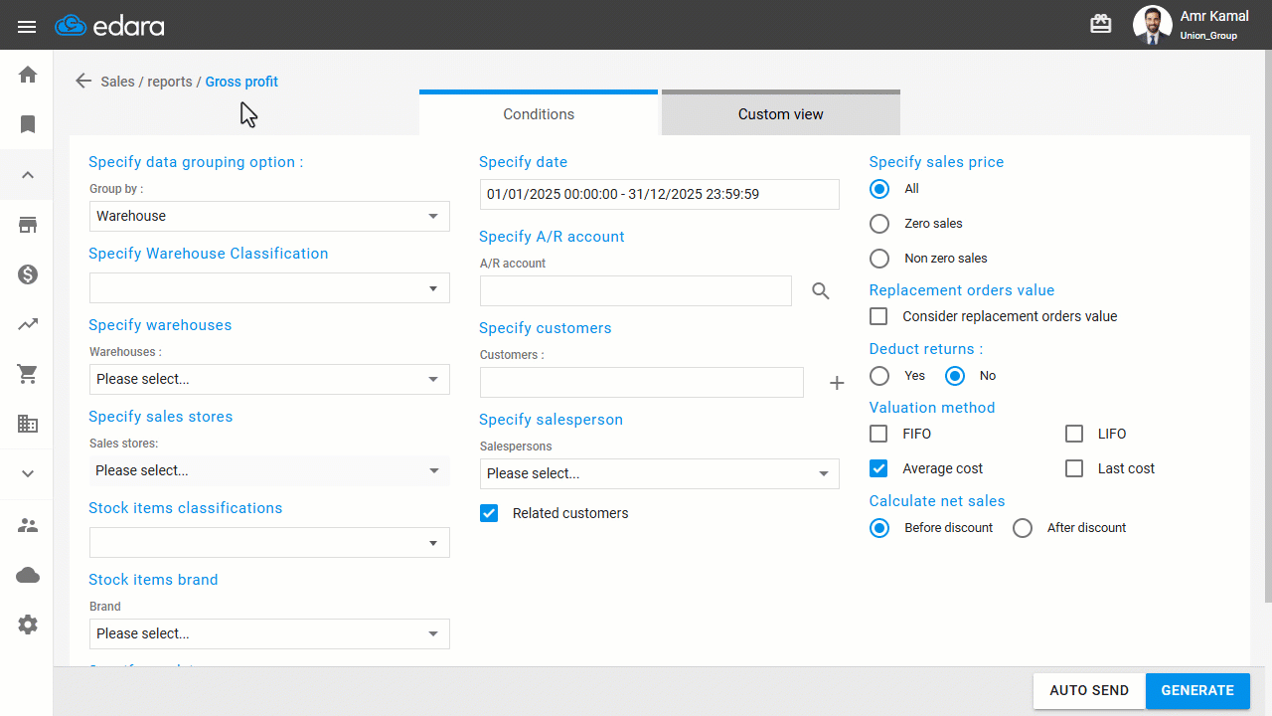1272x716 pixels.
Task: Go to the Home sidebar icon
Action: pyautogui.click(x=28, y=75)
